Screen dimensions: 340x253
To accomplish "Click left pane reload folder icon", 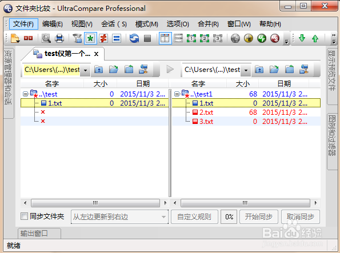I will pyautogui.click(x=129, y=70).
